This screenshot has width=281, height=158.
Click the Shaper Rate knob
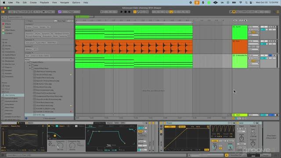point(215,147)
